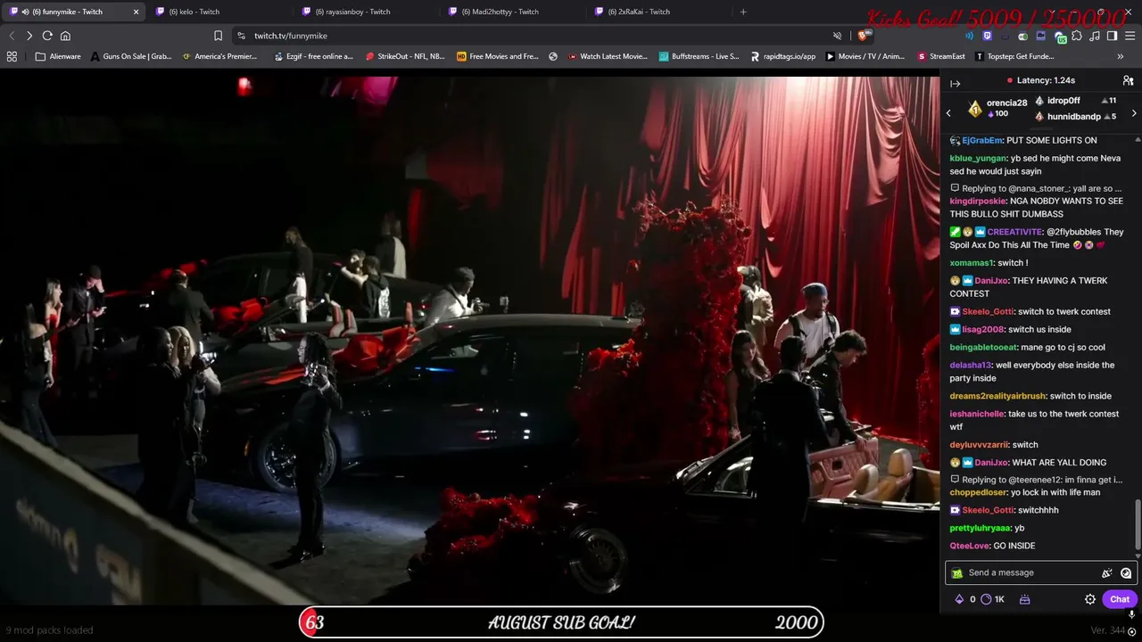The image size is (1142, 642).
Task: Click the chat scrollbar thumb
Action: pyautogui.click(x=1137, y=523)
